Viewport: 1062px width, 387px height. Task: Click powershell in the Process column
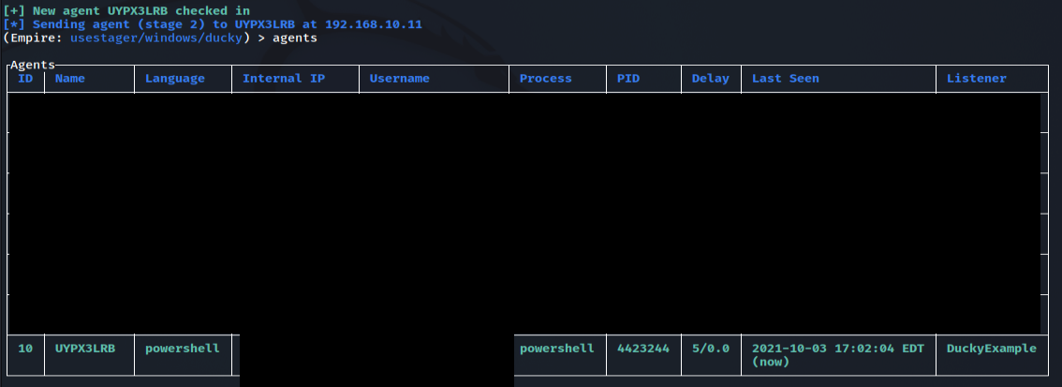tap(557, 349)
